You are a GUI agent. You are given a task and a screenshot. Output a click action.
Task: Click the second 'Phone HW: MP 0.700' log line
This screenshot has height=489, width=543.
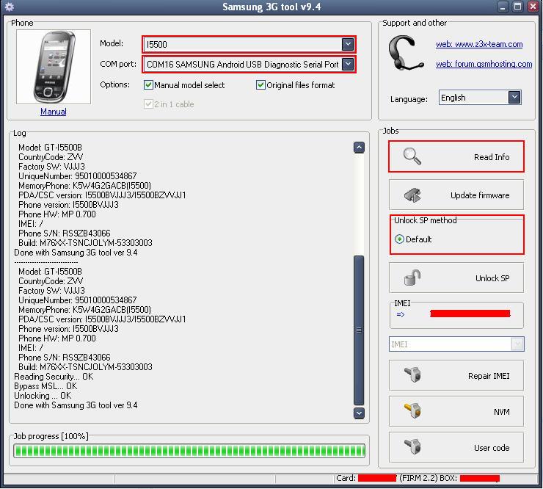(57, 338)
